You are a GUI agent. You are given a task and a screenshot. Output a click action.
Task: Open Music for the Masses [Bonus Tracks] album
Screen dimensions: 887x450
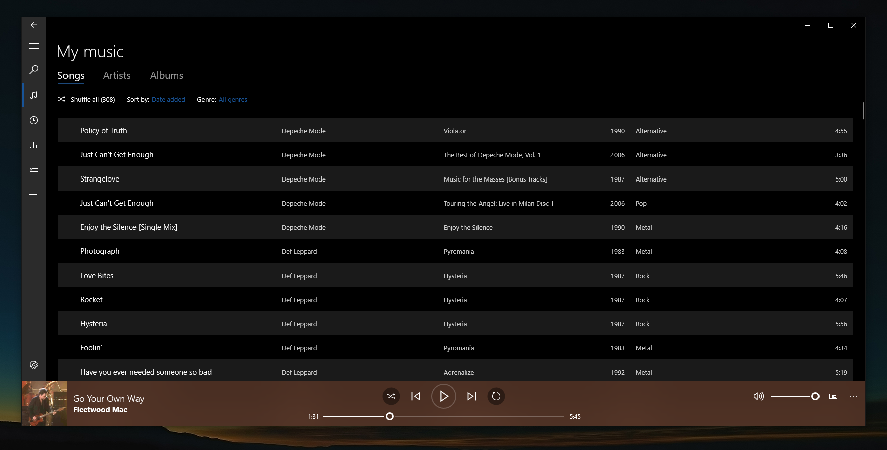point(495,179)
